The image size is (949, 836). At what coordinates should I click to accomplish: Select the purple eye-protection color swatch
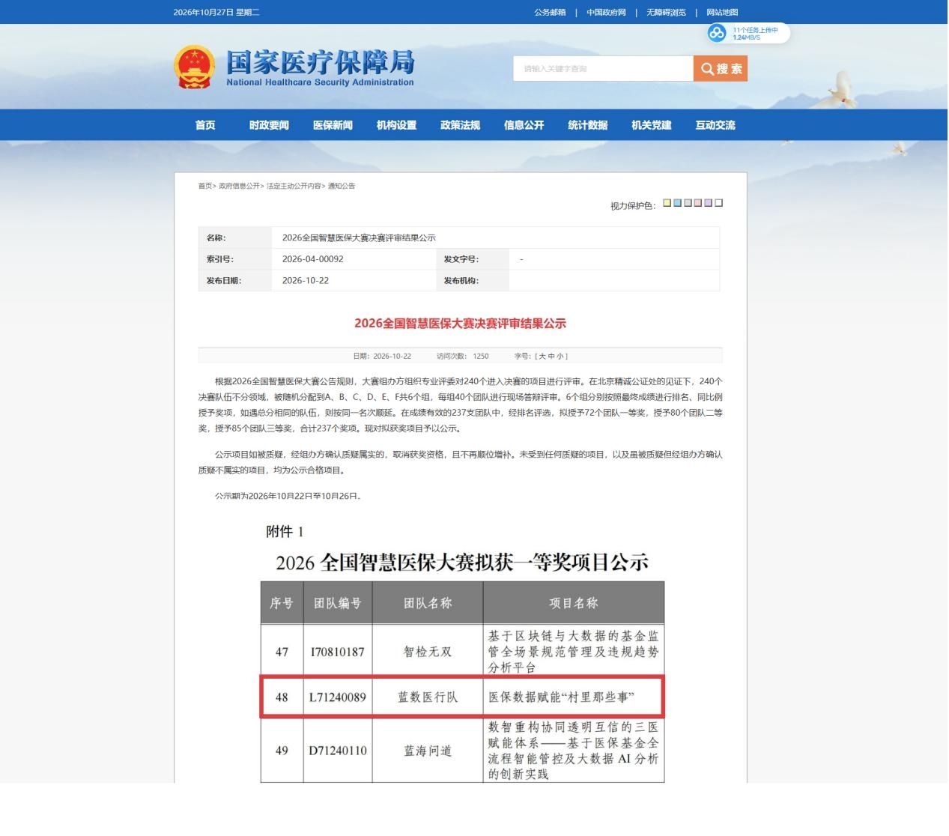[x=709, y=203]
